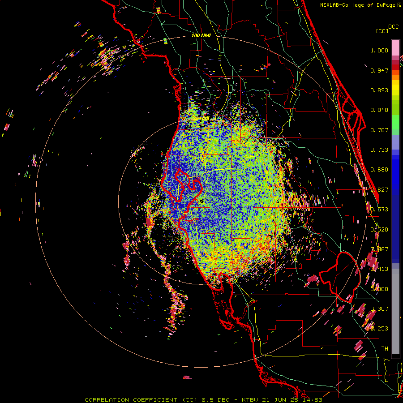Viewport: 403px width, 403px height.
Task: Select the 0.733 legend value
Action: click(x=379, y=150)
